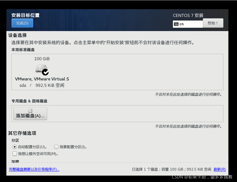Click the 'CENTOS 7 安装' title text
Viewport: 237px width, 182px height.
(x=188, y=16)
